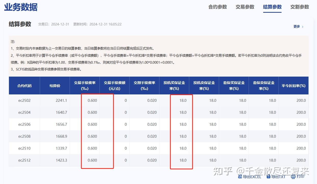Click the 交易手续费额 0 in ec2504 row

coord(126,112)
